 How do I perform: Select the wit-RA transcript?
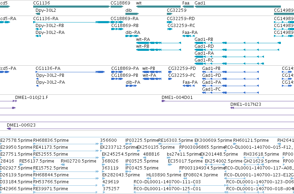coord(159,43)
